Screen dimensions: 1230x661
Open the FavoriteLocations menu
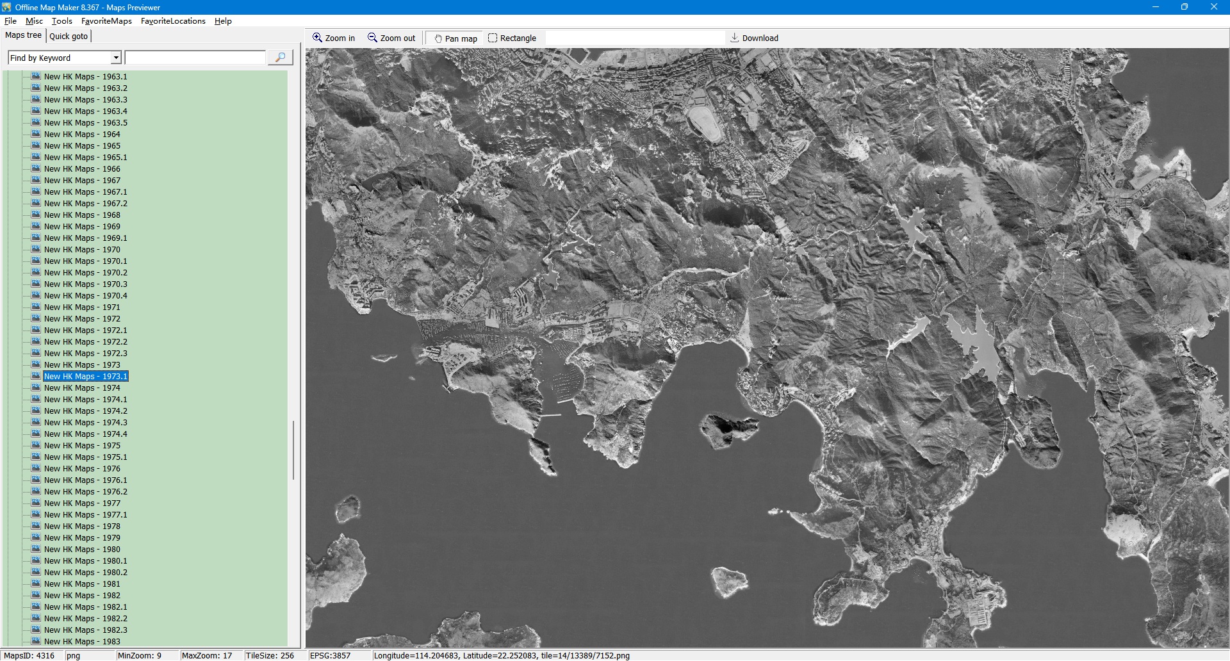pos(173,20)
